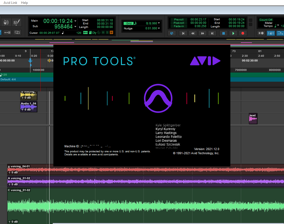Click the green Grid mode label
284x224 pixels.
(x=129, y=24)
